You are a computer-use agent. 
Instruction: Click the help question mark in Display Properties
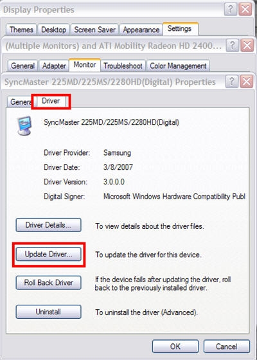pyautogui.click(x=231, y=10)
